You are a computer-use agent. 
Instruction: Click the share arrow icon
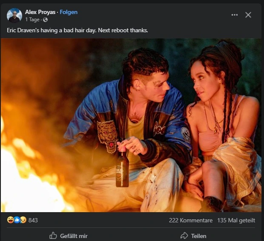pos(184,235)
